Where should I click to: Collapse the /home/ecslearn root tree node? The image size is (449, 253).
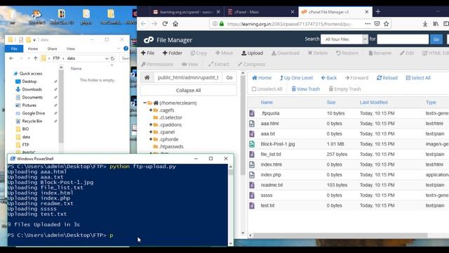tap(145, 103)
